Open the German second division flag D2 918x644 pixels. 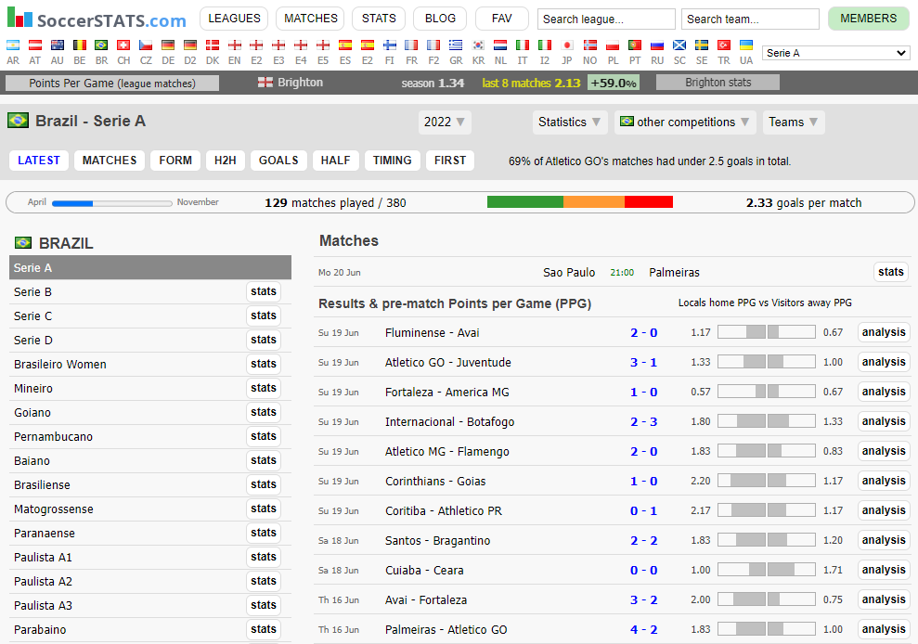click(x=190, y=45)
